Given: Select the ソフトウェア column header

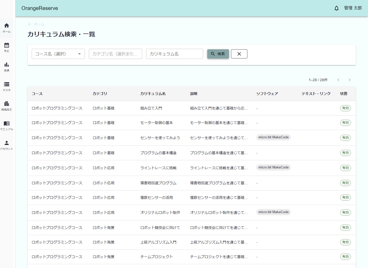Looking at the screenshot, I should click(x=267, y=94).
